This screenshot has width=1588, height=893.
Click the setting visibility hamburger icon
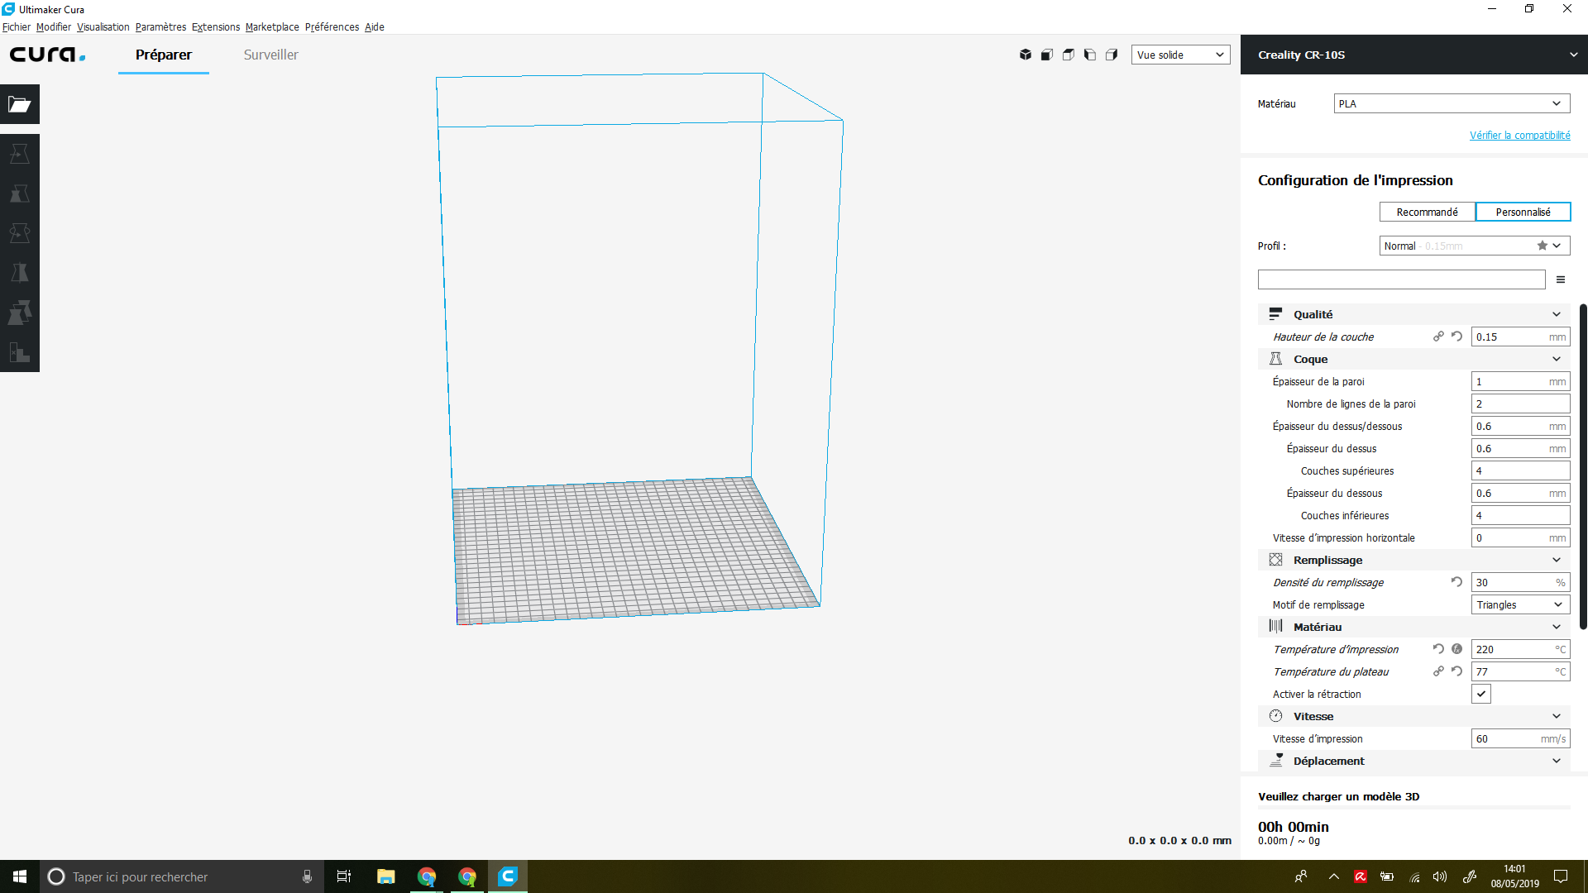coord(1561,279)
